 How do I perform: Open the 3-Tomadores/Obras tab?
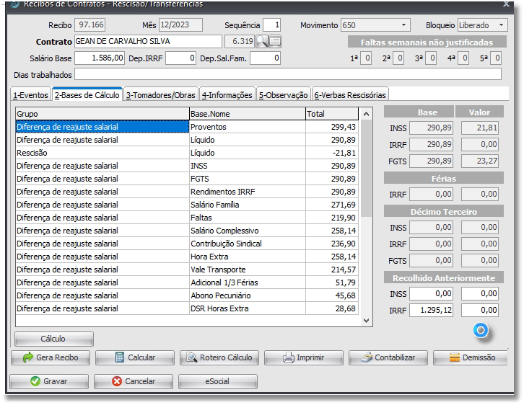point(160,95)
